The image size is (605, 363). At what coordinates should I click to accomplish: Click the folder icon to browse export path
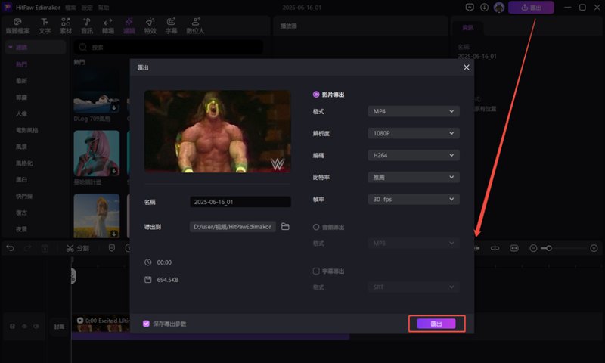tap(285, 226)
